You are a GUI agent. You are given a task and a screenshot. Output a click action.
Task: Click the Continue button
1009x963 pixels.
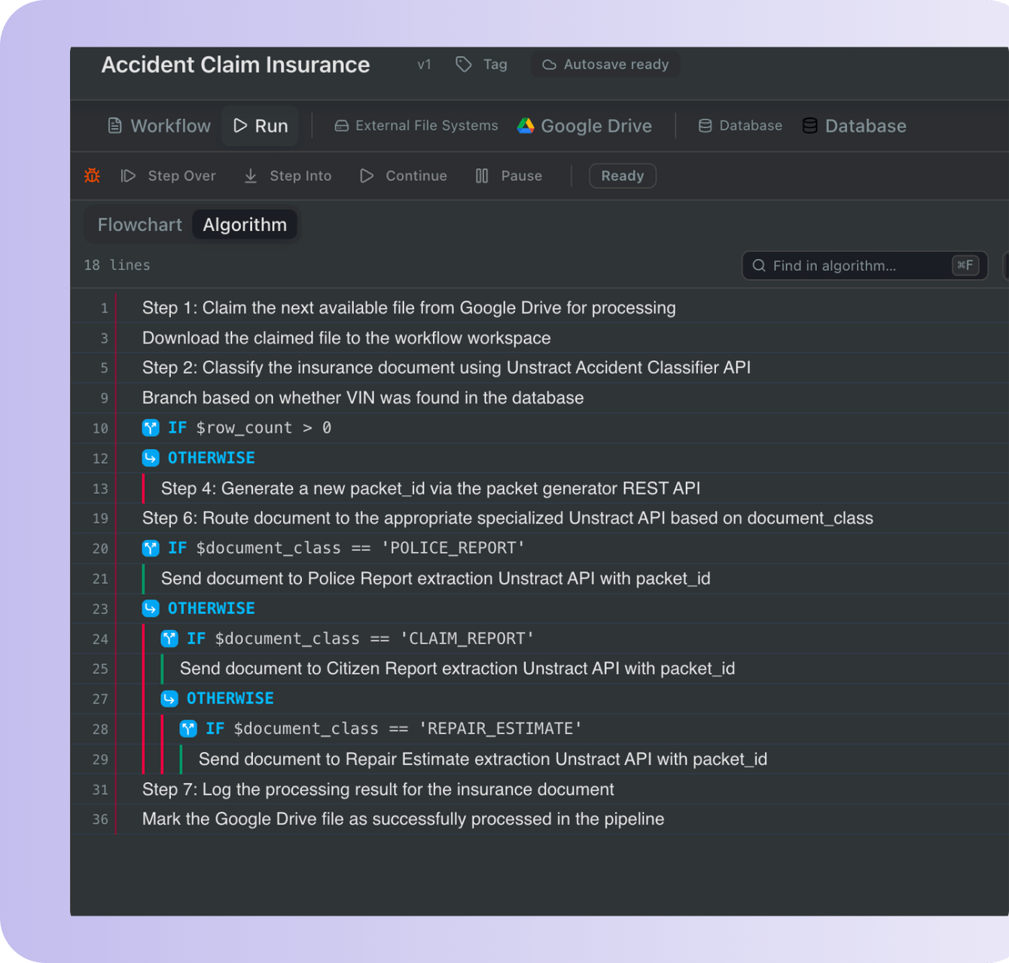coord(403,175)
